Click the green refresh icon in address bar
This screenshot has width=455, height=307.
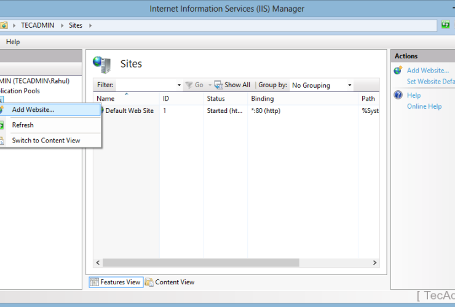point(446,25)
